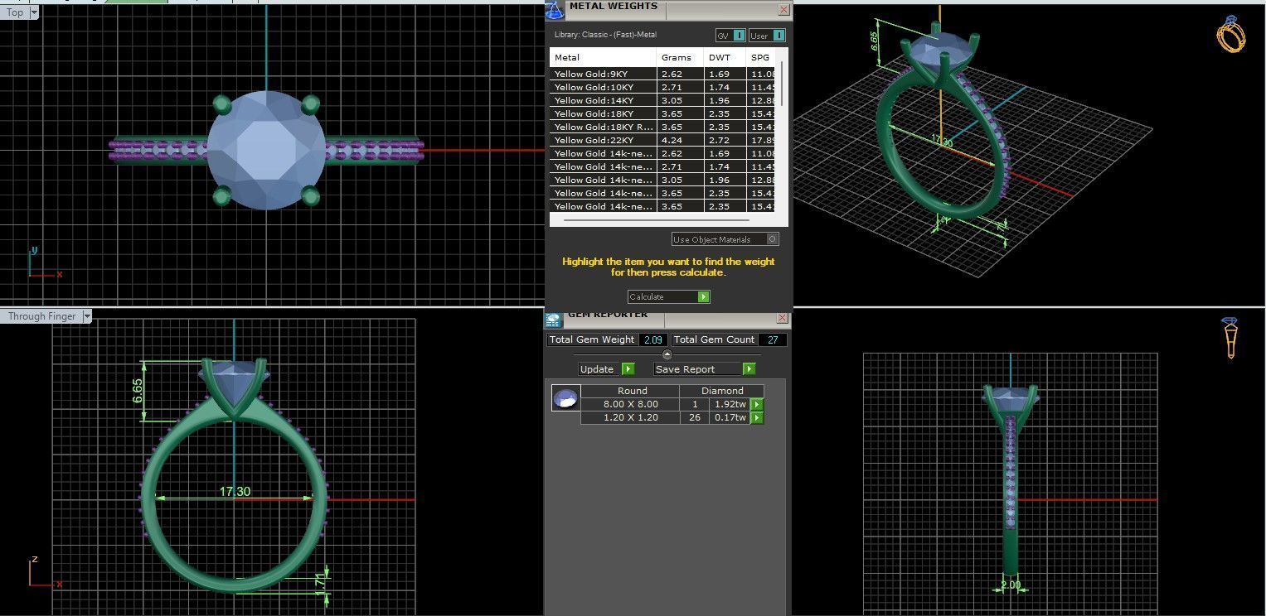Click the Round shape header cell
1266x616 pixels.
point(631,391)
